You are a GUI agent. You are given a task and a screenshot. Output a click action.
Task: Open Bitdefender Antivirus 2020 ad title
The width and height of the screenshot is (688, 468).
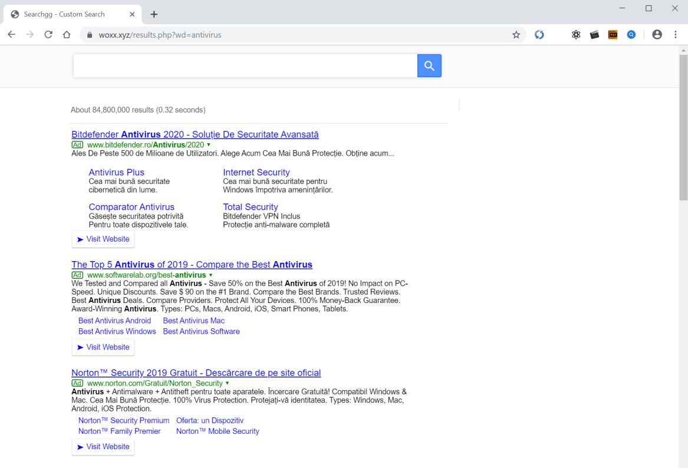(x=195, y=134)
